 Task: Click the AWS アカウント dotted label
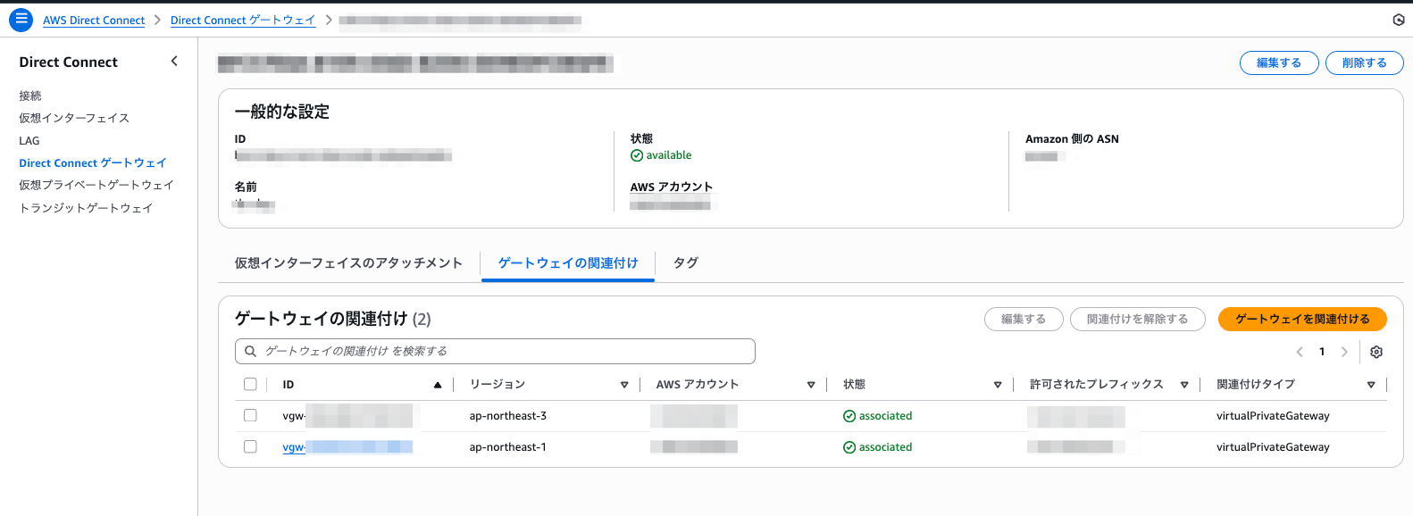[x=672, y=187]
